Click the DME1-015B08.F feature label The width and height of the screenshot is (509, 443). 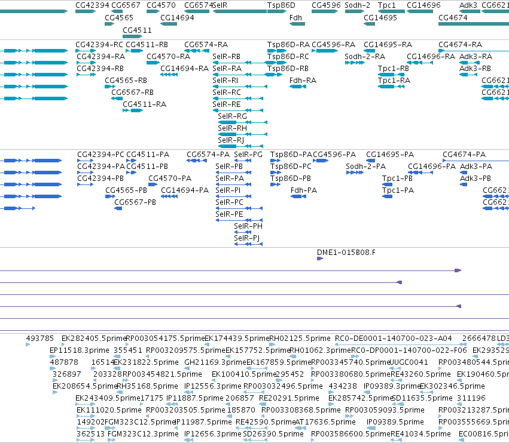point(346,252)
